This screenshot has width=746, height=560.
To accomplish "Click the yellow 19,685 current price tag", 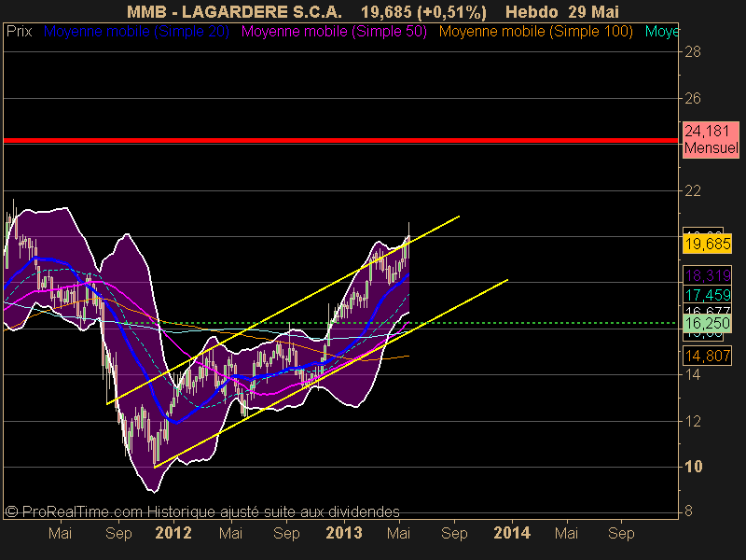I will click(708, 244).
